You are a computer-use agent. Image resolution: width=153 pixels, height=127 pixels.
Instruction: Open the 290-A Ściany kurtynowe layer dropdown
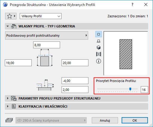tap(51, 120)
